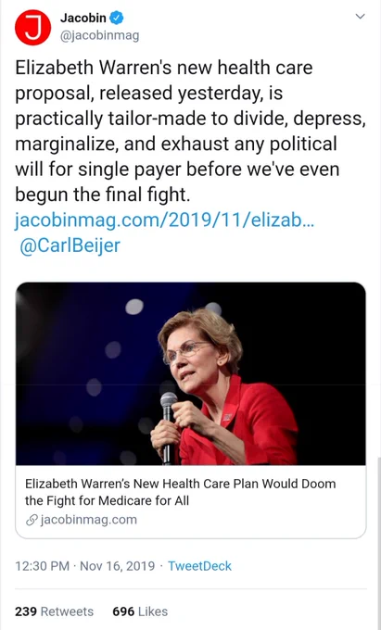The width and height of the screenshot is (381, 630).
Task: Open the @jacobinmag handle
Action: coord(99,36)
